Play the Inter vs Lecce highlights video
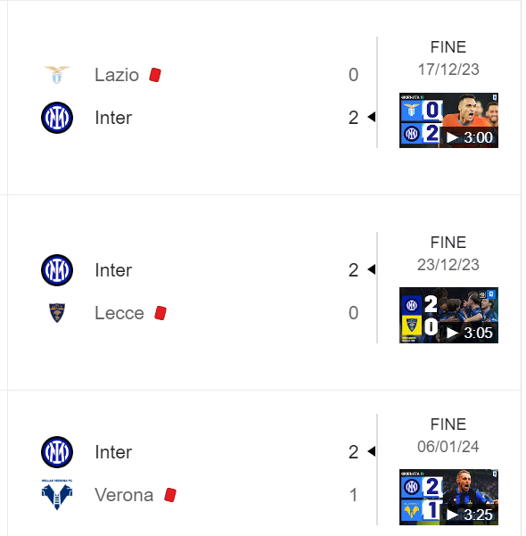The height and width of the screenshot is (536, 526). click(x=448, y=315)
